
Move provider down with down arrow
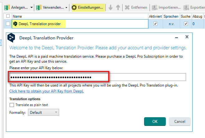(111, 7)
